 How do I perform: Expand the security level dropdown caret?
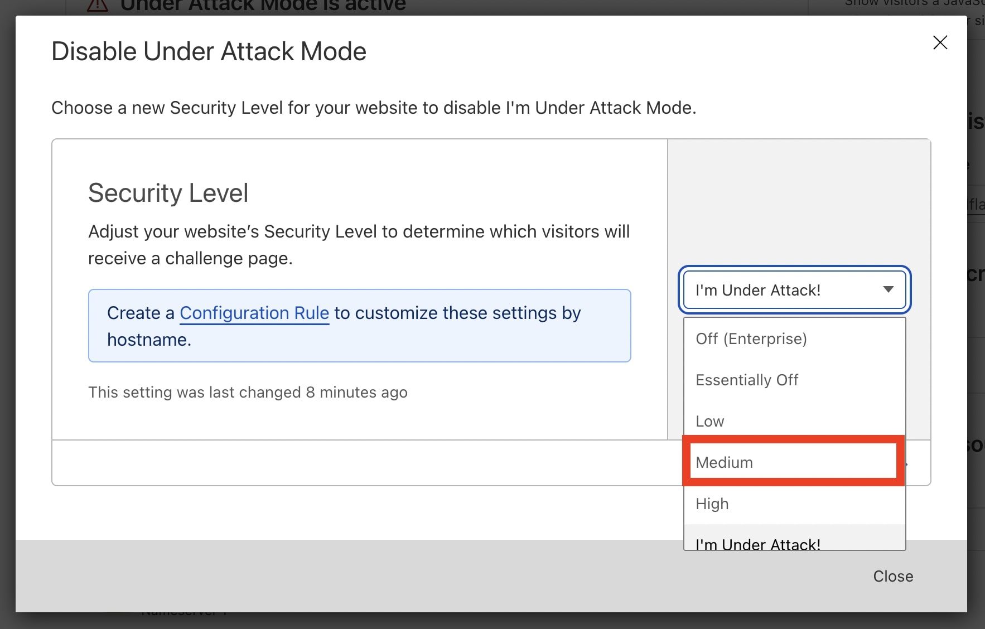coord(888,290)
